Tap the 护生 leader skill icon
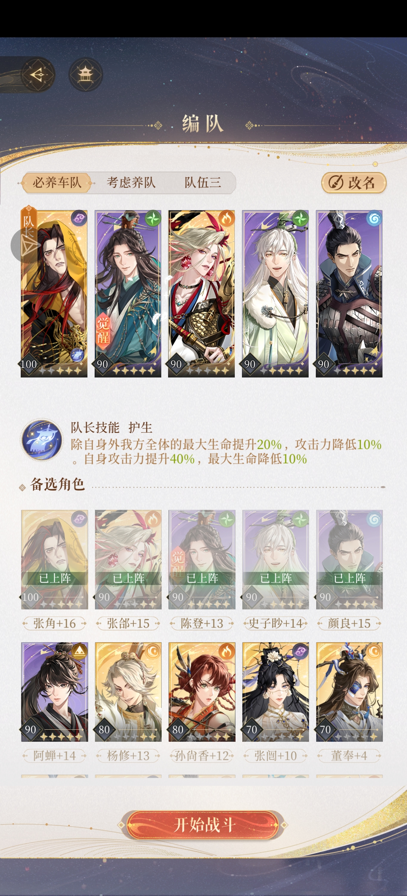The image size is (407, 896). (42, 440)
